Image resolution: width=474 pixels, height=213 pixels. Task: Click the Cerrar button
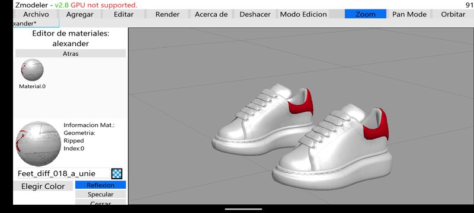coord(100,202)
